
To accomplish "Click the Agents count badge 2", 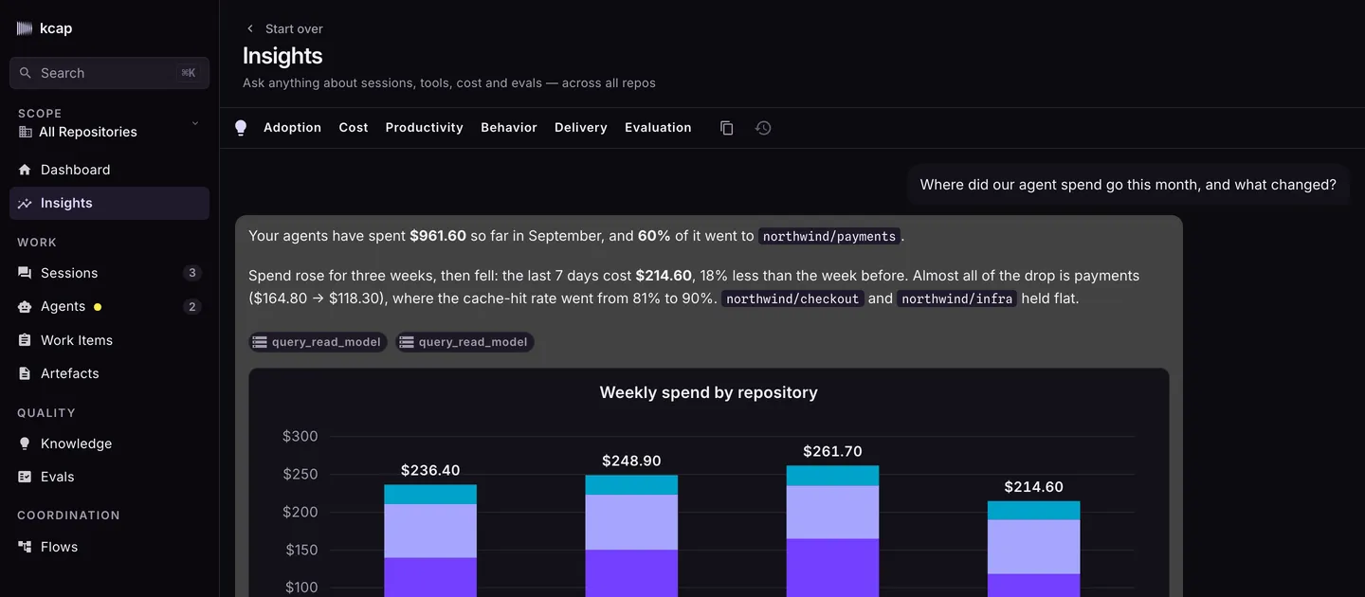I will pyautogui.click(x=192, y=306).
